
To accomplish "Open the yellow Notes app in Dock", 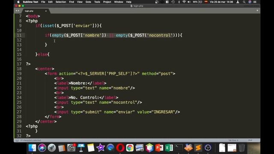I will [91, 148].
